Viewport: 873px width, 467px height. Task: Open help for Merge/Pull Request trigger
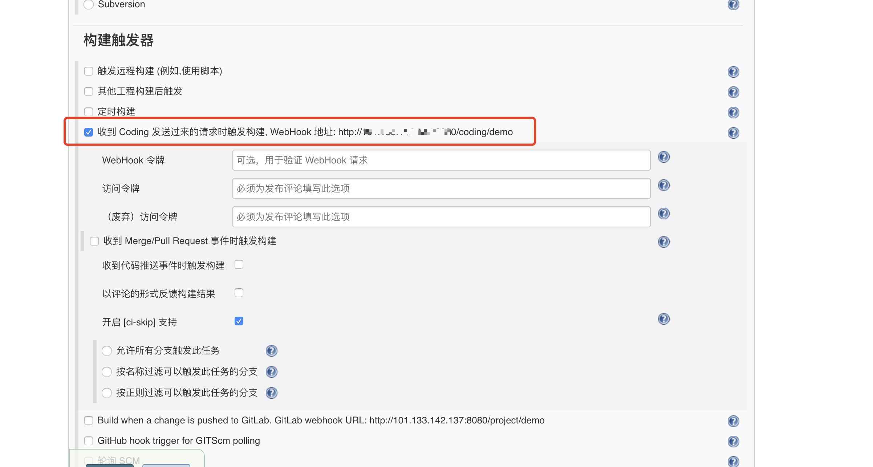point(663,241)
